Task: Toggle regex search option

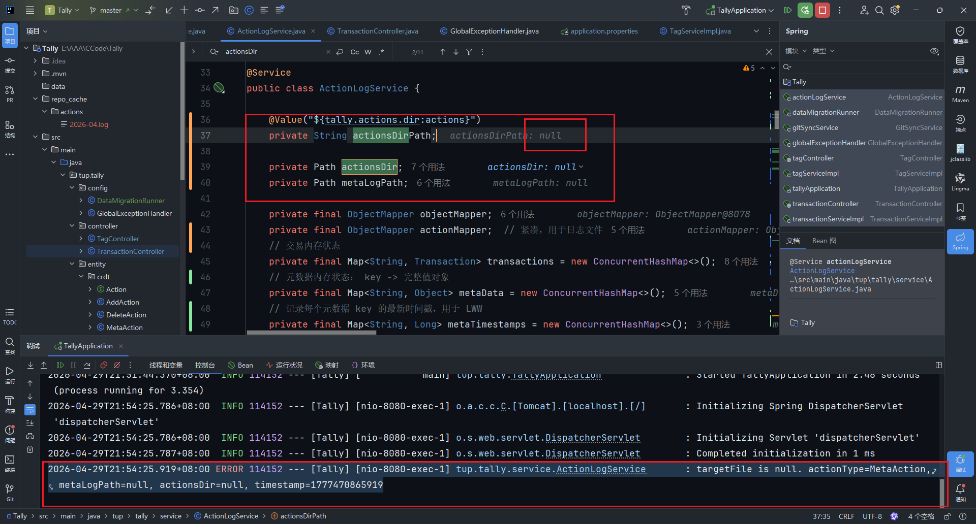Action: 381,52
